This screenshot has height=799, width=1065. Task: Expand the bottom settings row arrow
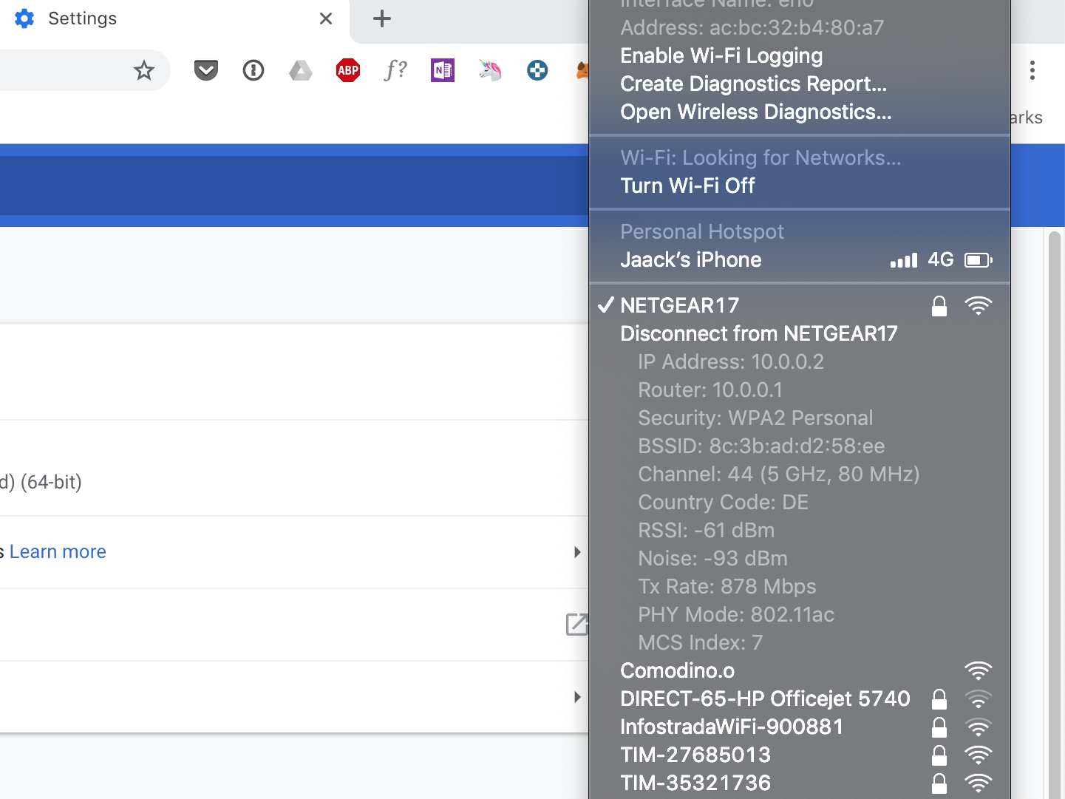point(577,697)
